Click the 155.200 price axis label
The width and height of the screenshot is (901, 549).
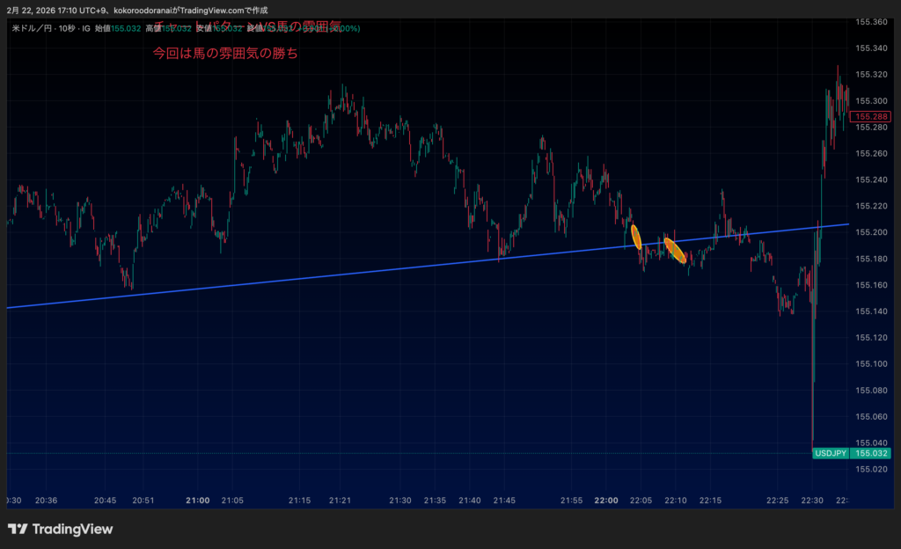point(871,232)
